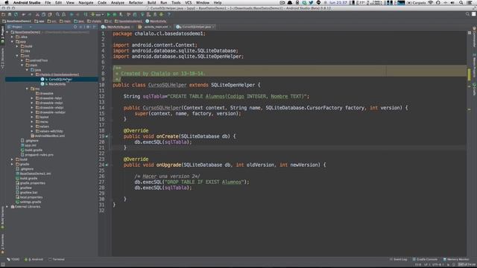
Task: Click the Debug app bug icon
Action: [x=115, y=14]
